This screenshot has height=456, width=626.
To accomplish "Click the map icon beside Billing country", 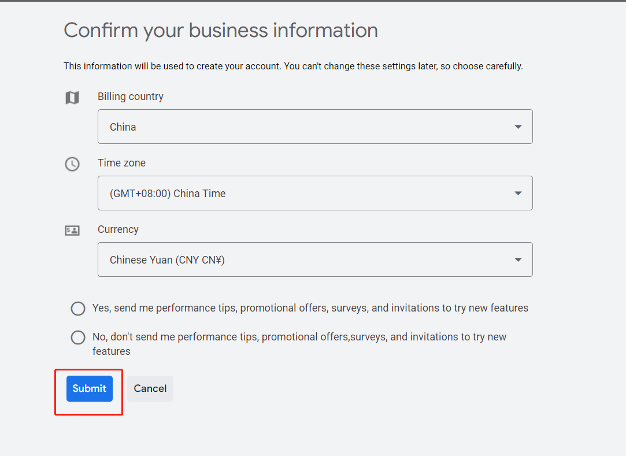I will click(x=72, y=98).
